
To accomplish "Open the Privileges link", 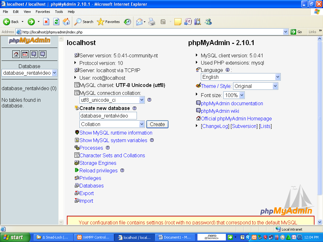I will [90, 178].
